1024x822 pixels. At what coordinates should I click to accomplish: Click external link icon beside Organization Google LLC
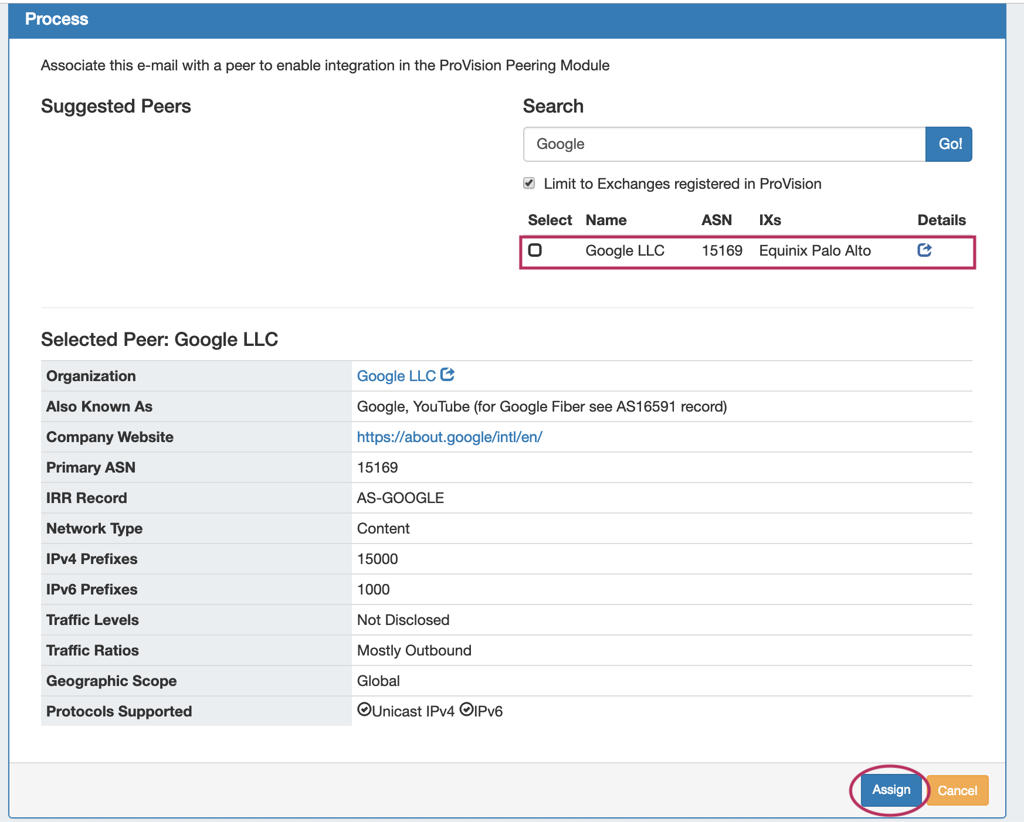(x=447, y=375)
